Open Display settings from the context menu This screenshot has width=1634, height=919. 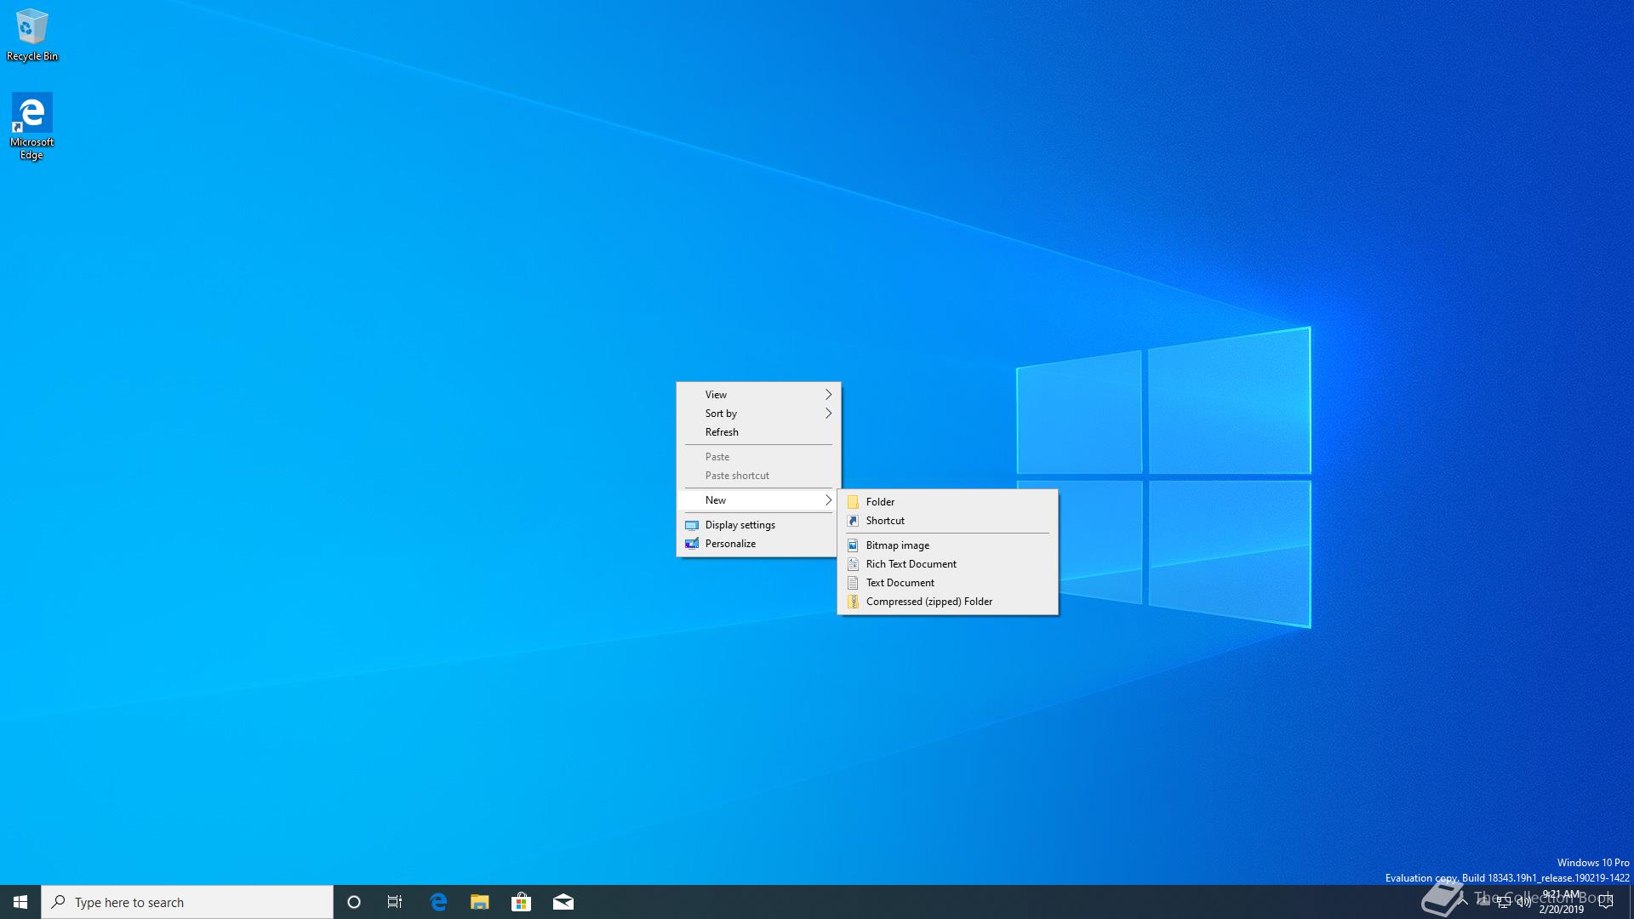pos(758,525)
